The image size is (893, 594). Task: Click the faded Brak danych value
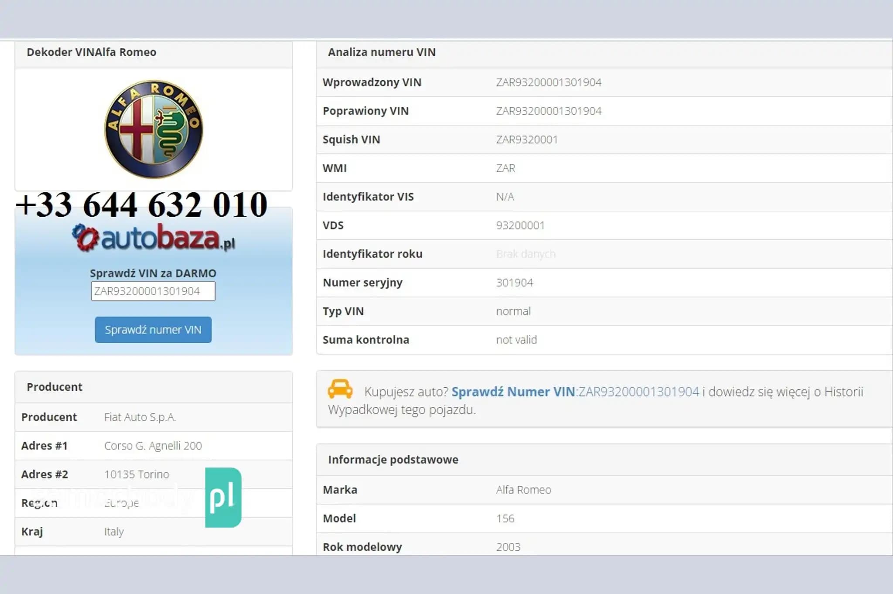(x=526, y=254)
